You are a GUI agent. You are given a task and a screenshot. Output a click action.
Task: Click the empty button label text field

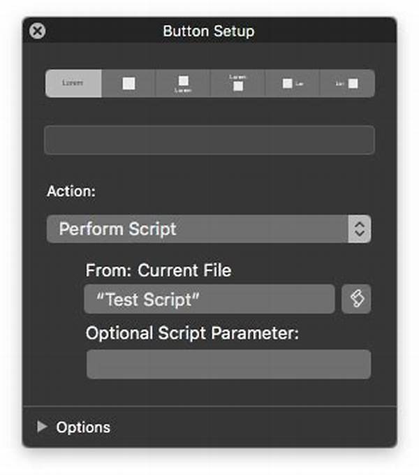coord(209,140)
